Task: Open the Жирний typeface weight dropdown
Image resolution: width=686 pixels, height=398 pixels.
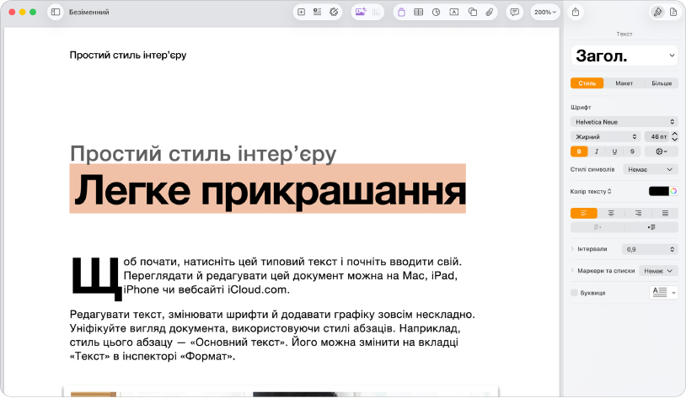Action: pos(605,137)
